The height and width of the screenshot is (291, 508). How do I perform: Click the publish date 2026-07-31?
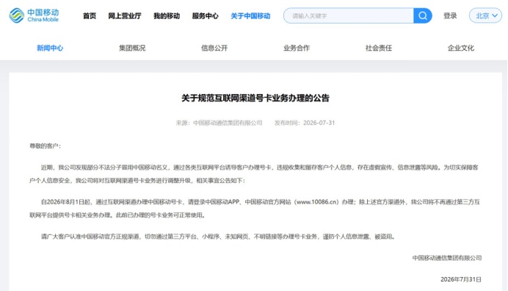(x=319, y=123)
